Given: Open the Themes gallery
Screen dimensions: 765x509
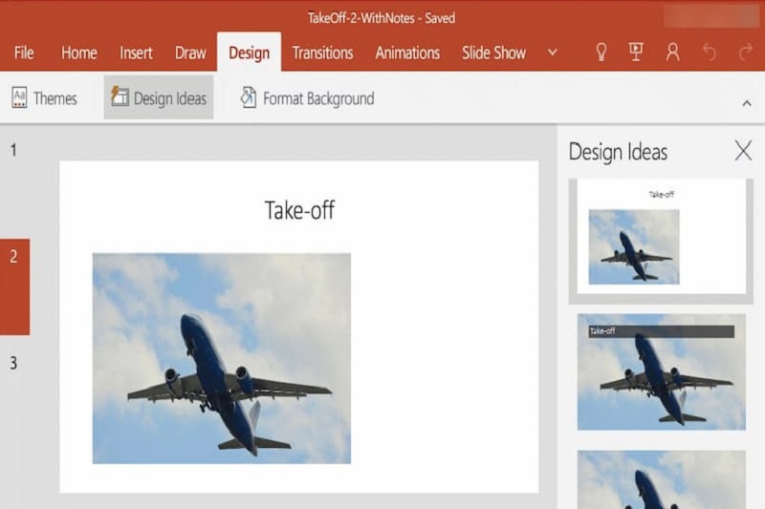Looking at the screenshot, I should (44, 98).
